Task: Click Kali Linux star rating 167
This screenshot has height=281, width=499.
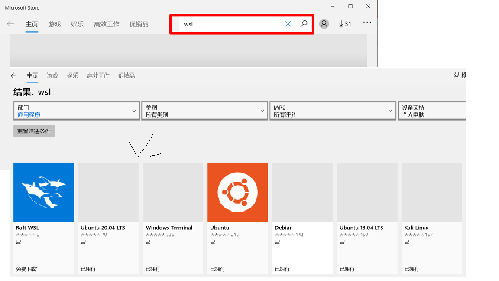Action: 418,235
